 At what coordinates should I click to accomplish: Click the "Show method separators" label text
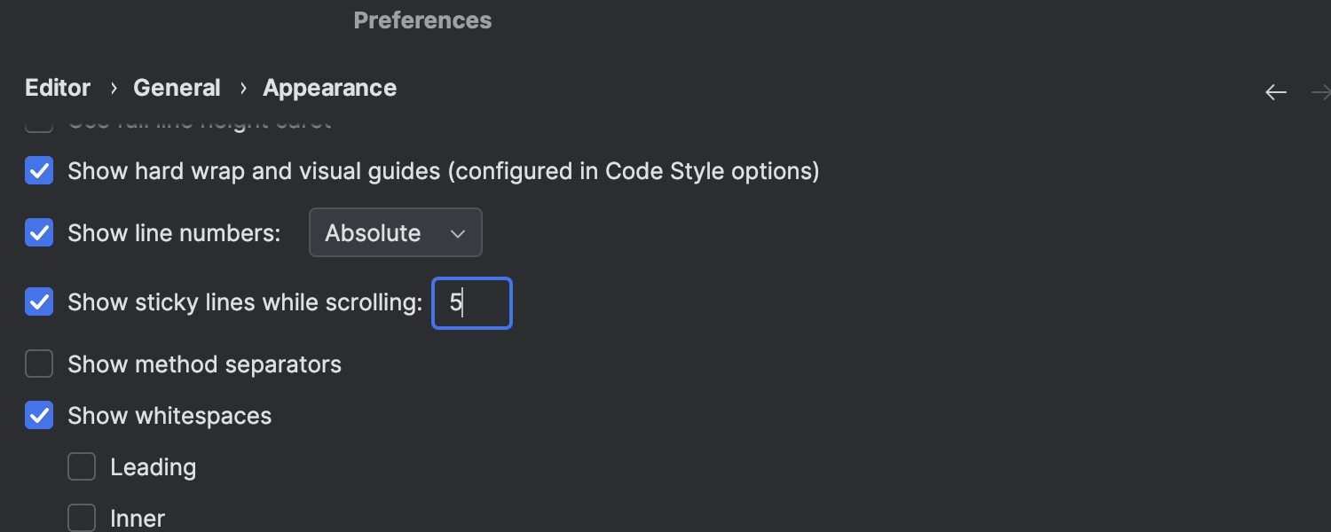point(204,364)
